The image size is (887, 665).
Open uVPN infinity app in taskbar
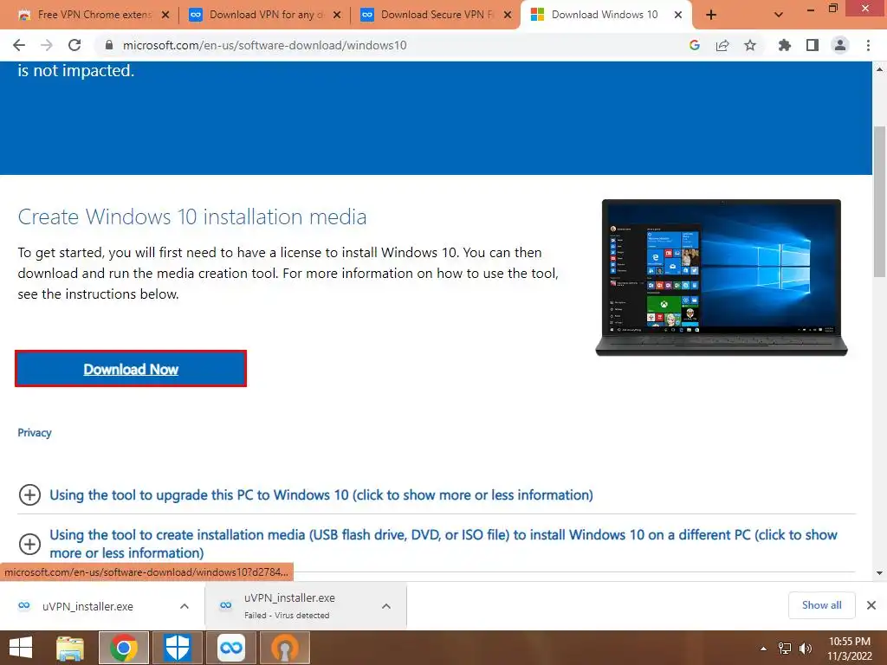(230, 648)
